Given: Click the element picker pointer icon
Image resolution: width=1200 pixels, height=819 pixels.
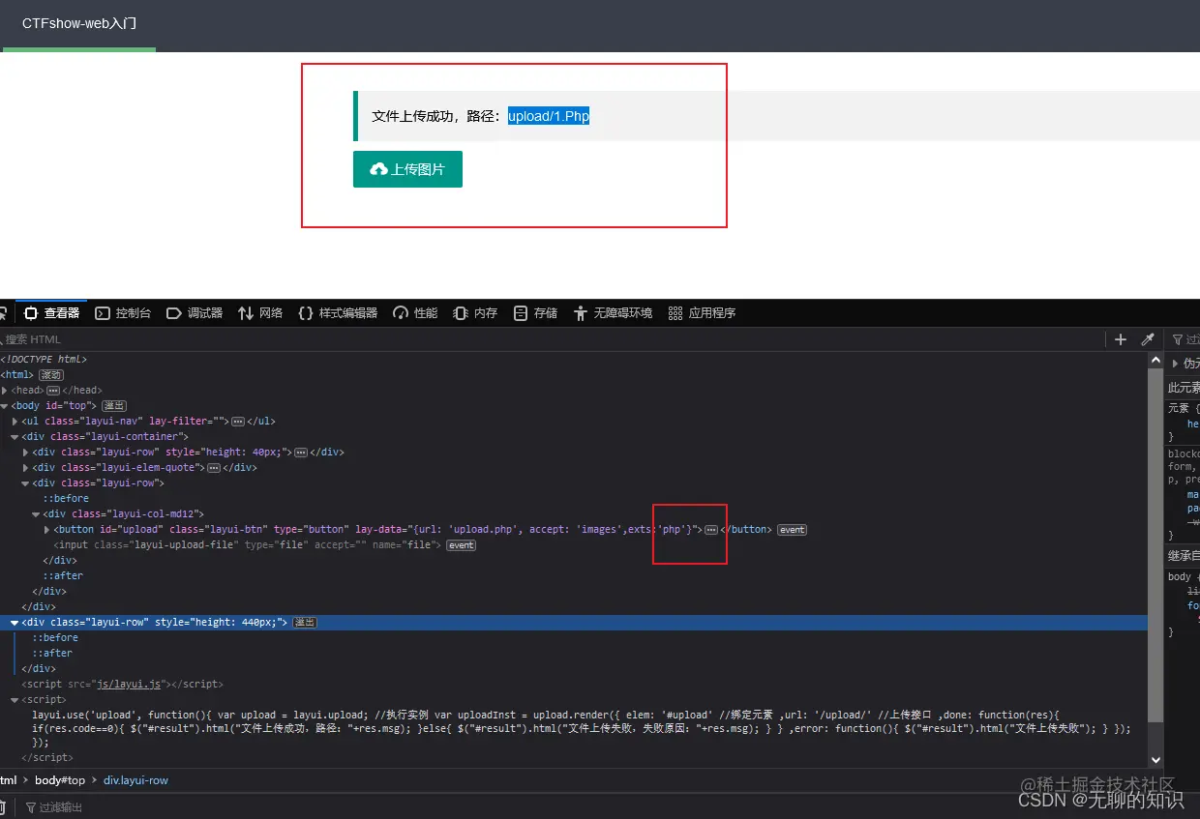Looking at the screenshot, I should coord(3,313).
